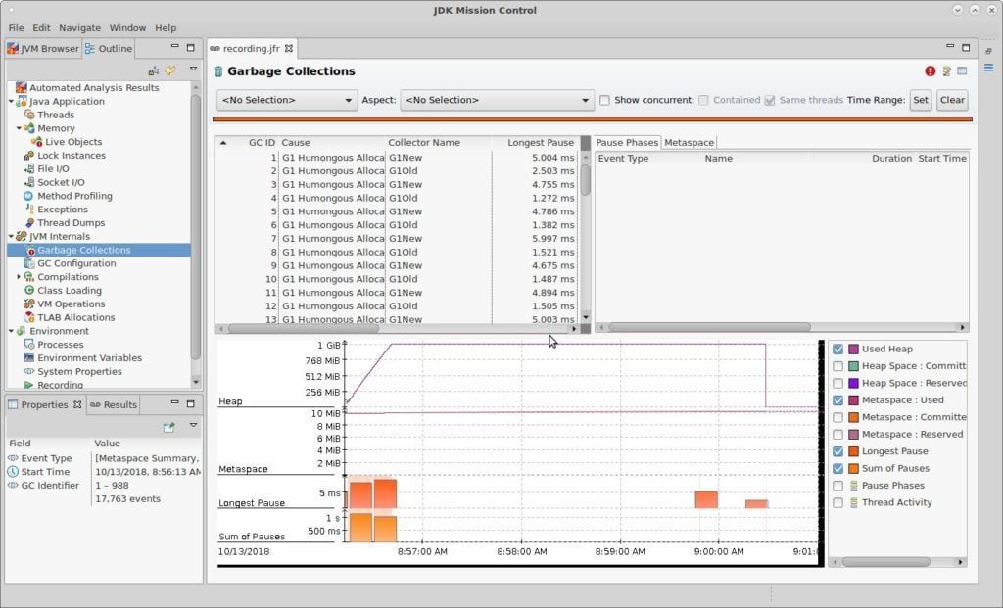Open Method Profiling icon

28,196
